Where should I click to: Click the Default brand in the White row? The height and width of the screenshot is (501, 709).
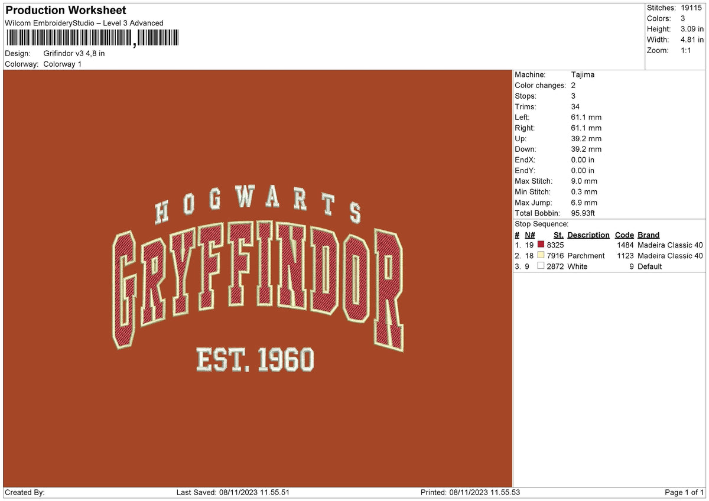(650, 266)
